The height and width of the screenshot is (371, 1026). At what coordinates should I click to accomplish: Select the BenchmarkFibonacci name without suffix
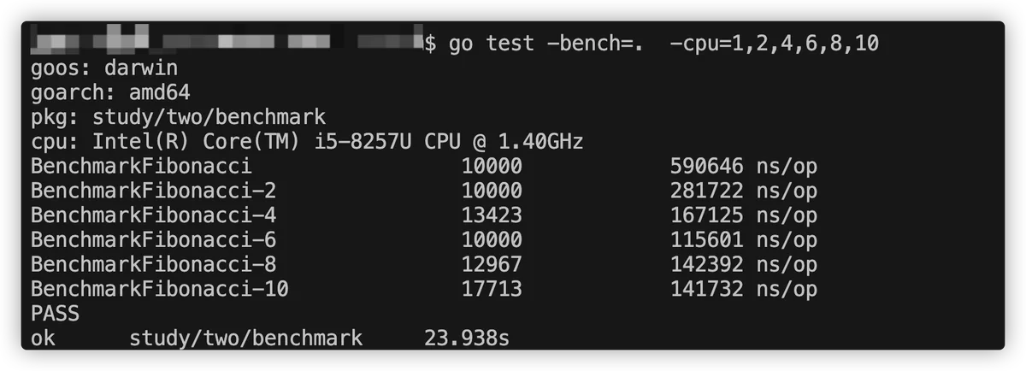[x=141, y=166]
